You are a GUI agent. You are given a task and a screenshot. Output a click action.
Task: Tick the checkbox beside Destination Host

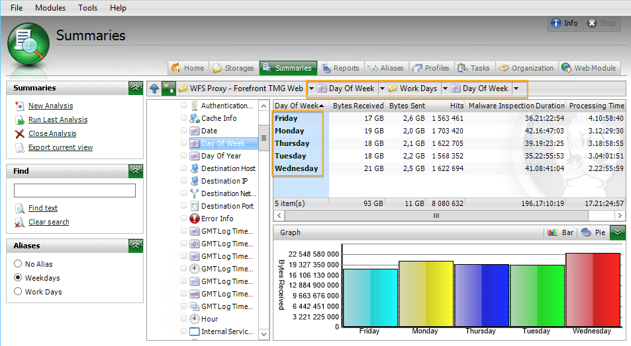tap(183, 168)
